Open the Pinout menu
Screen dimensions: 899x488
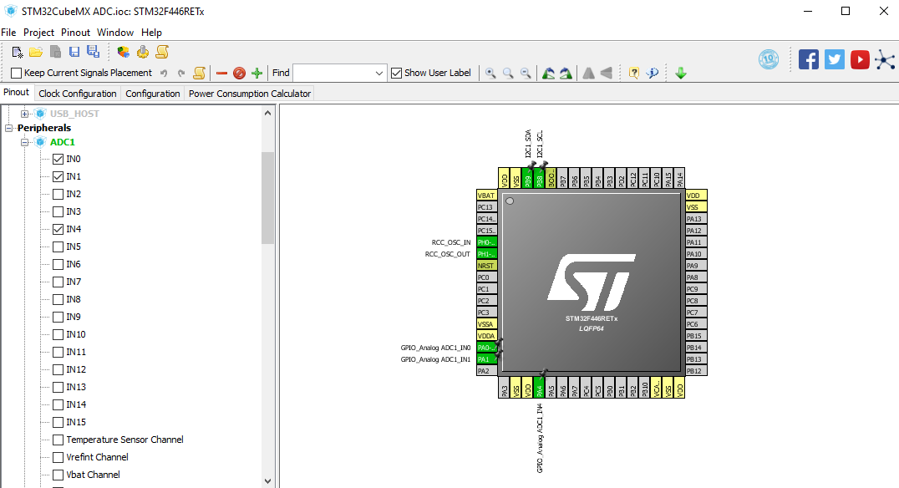75,32
